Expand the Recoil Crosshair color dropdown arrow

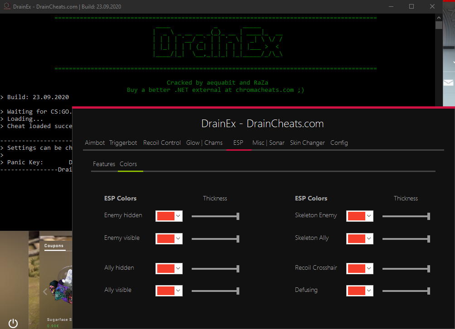(369, 268)
